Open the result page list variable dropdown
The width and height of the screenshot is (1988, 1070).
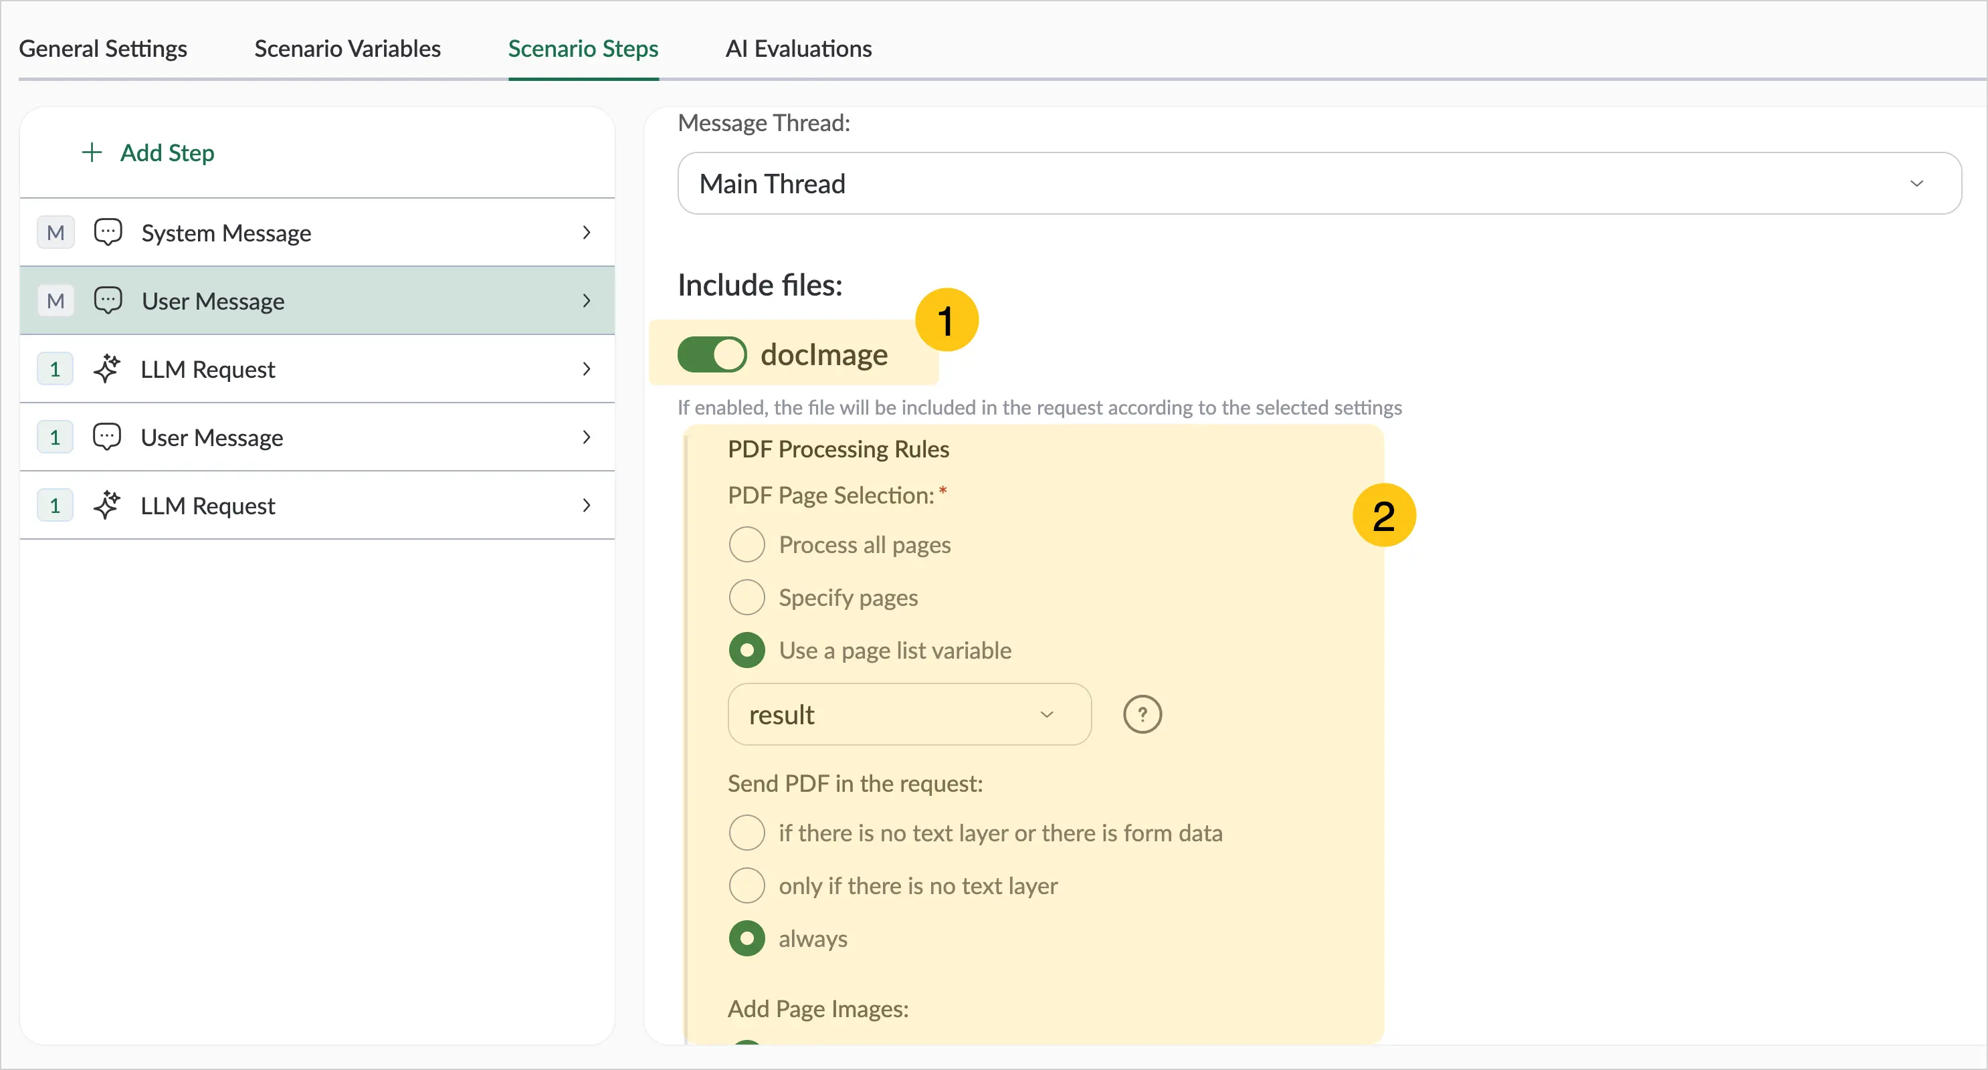[909, 714]
